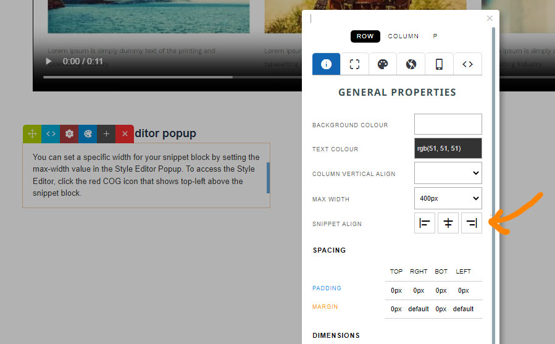Image resolution: width=555 pixels, height=344 pixels.
Task: Click the palette icon in snippet toolbar
Action: [x=88, y=134]
